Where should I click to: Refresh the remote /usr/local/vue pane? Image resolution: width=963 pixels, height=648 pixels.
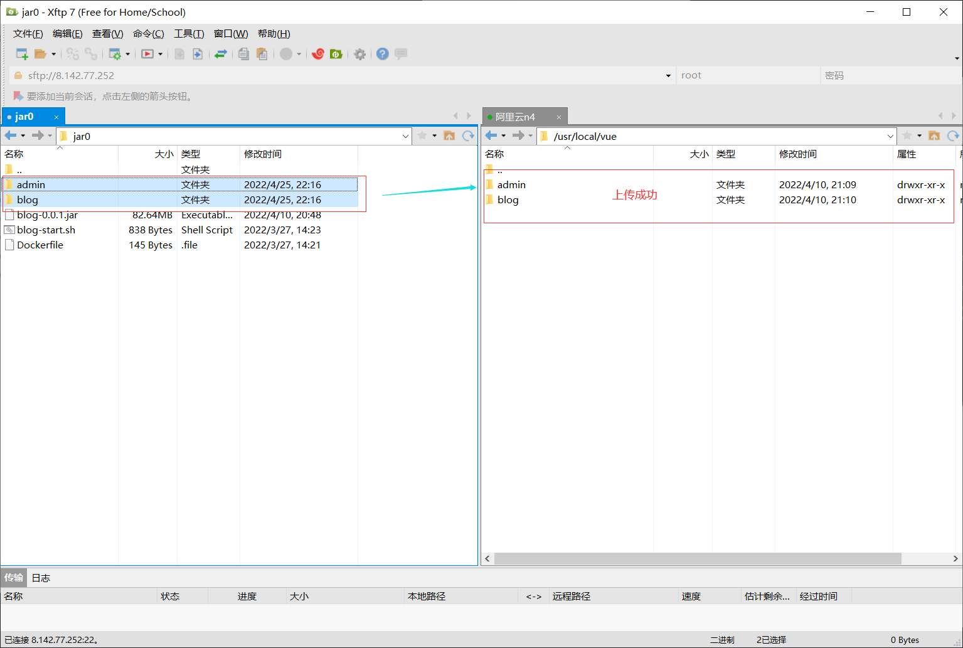coord(953,135)
